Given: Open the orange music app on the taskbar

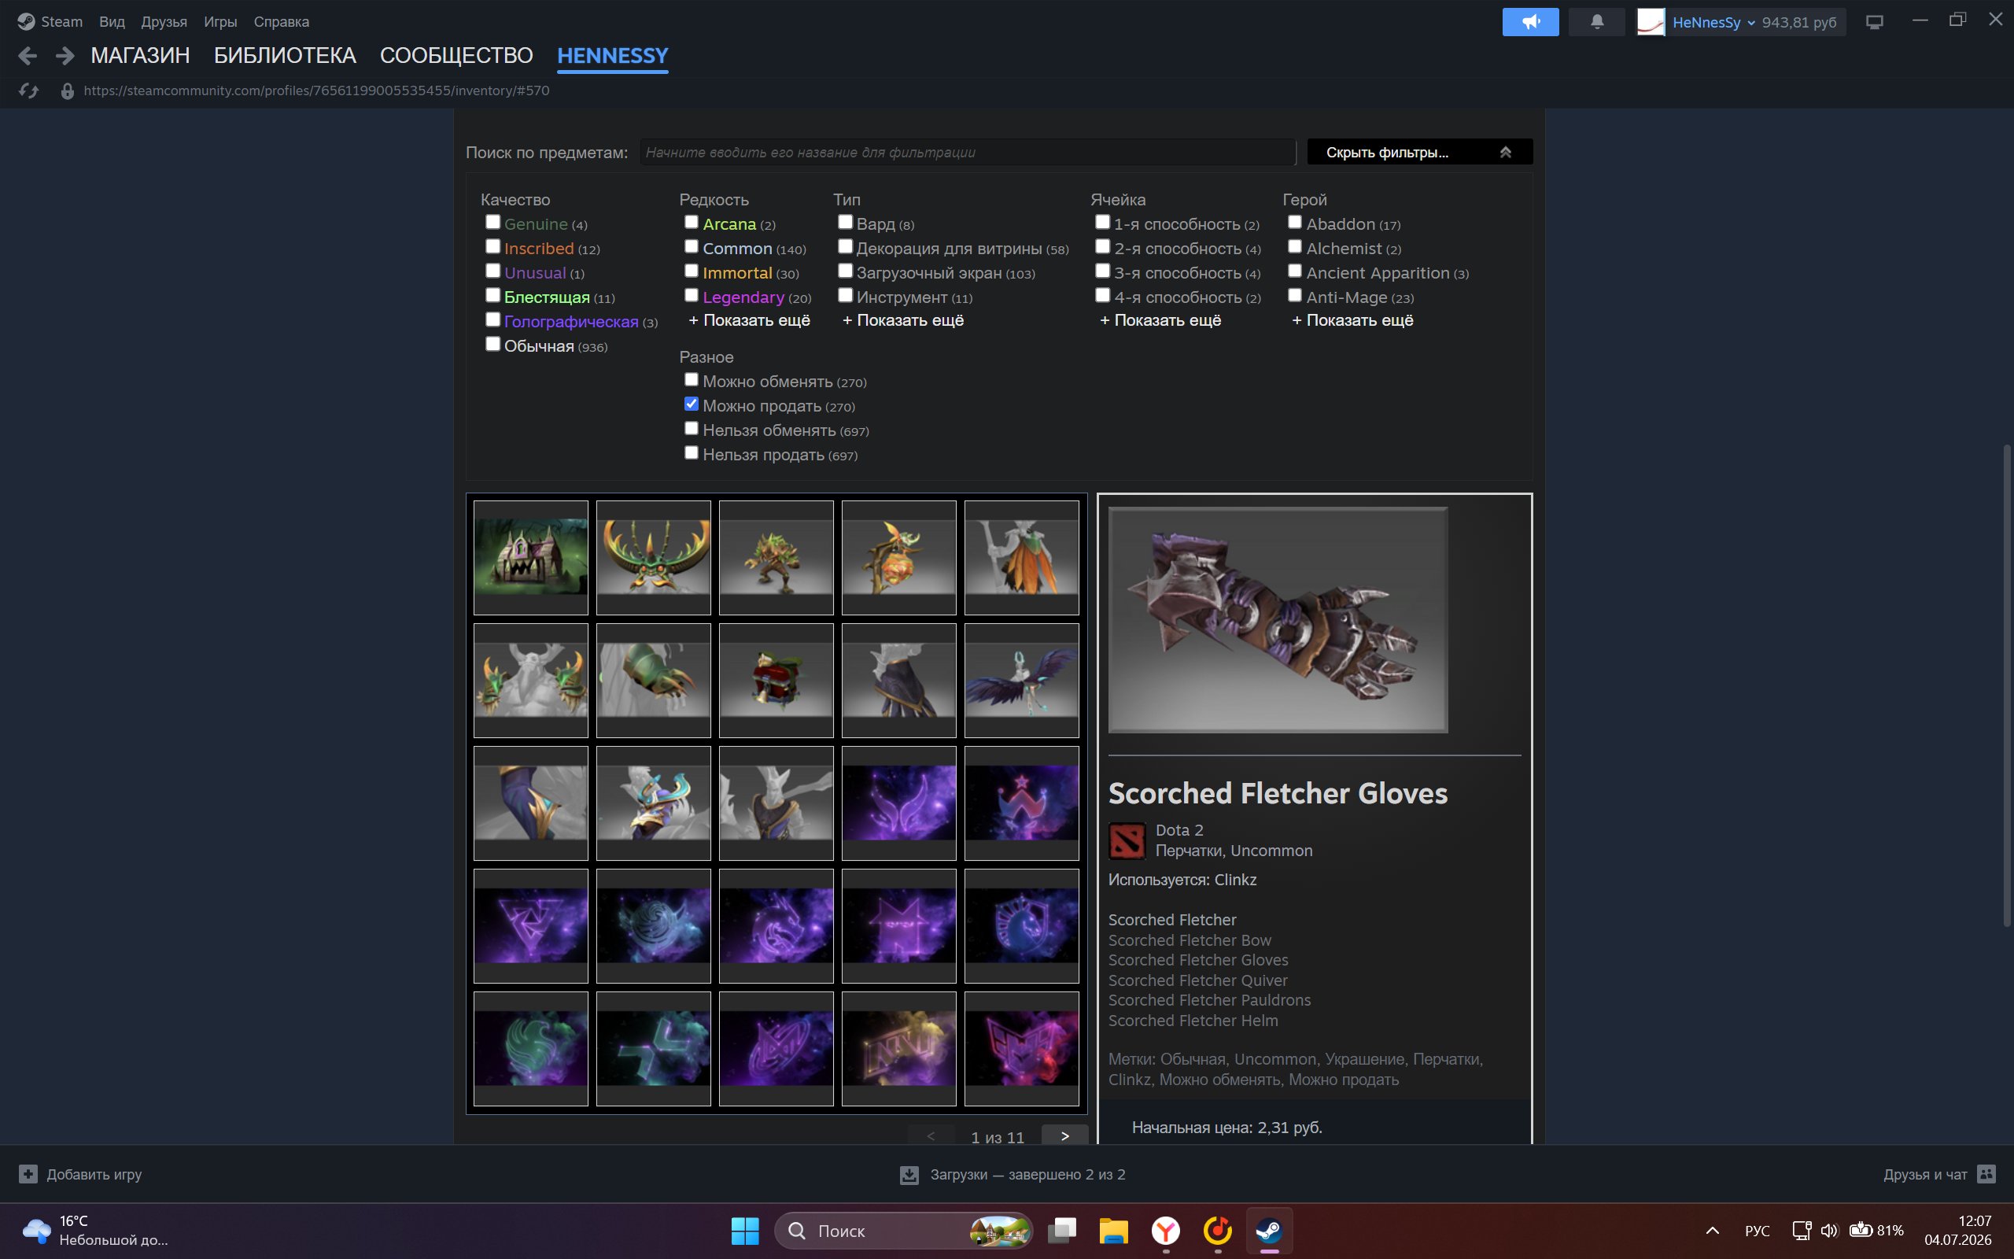Looking at the screenshot, I should 1218,1231.
